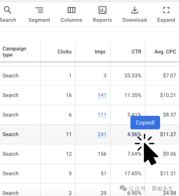Download the table using the Download icon

pos(134,10)
